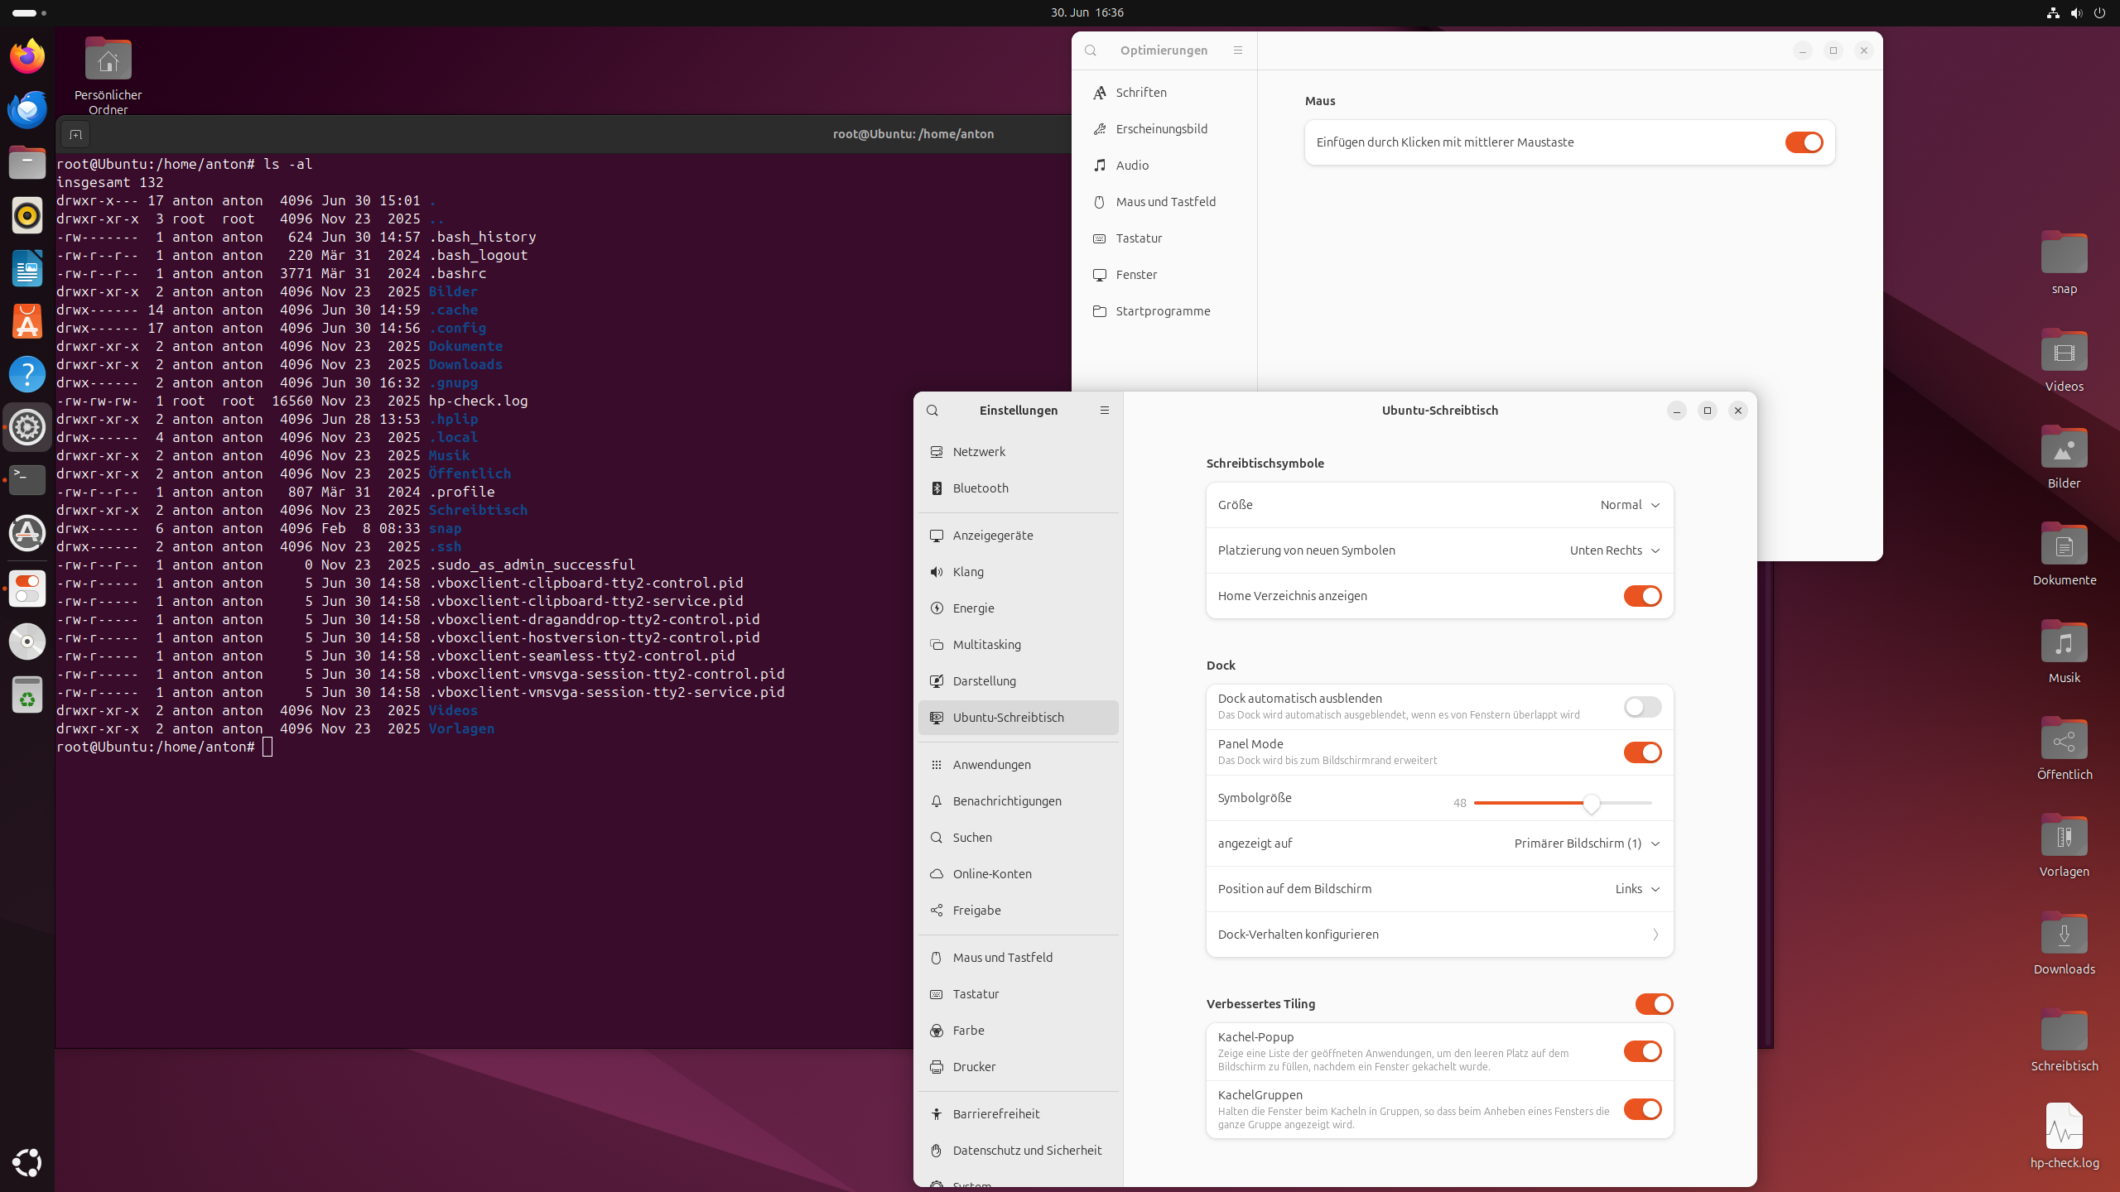Switch to Settings via the dock gear icon
The width and height of the screenshot is (2120, 1192).
coord(27,427)
